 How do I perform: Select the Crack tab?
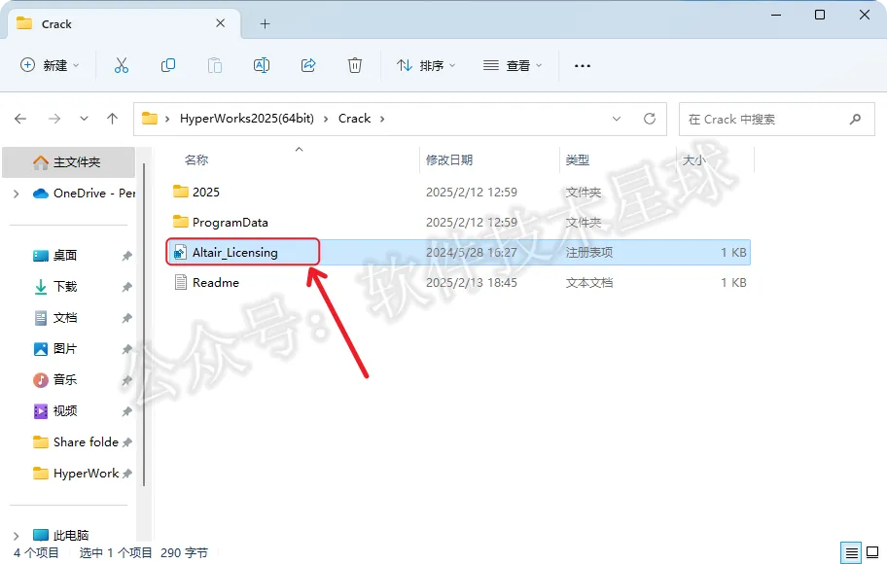(x=124, y=23)
